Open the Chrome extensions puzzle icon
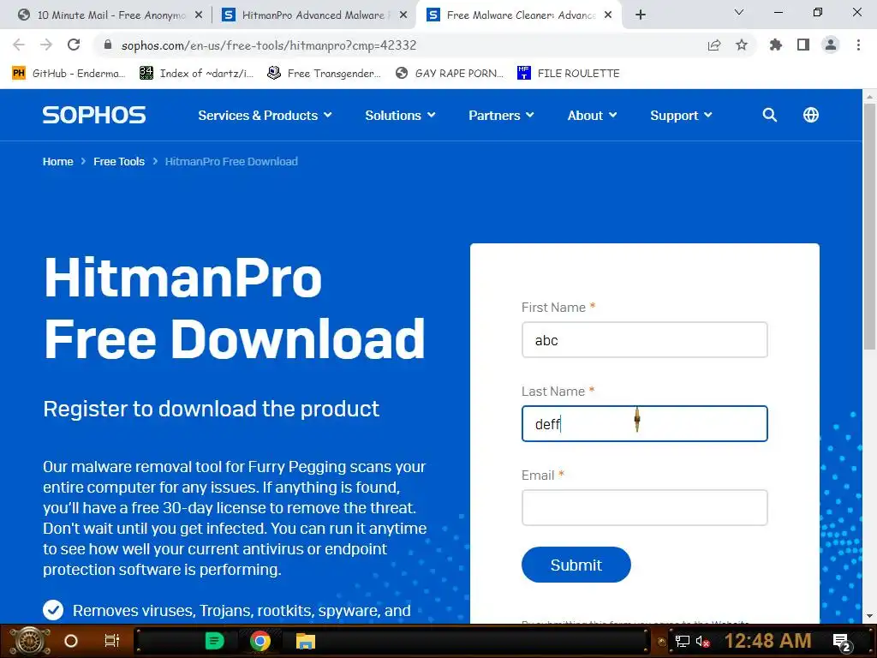Image resolution: width=877 pixels, height=658 pixels. [x=776, y=45]
